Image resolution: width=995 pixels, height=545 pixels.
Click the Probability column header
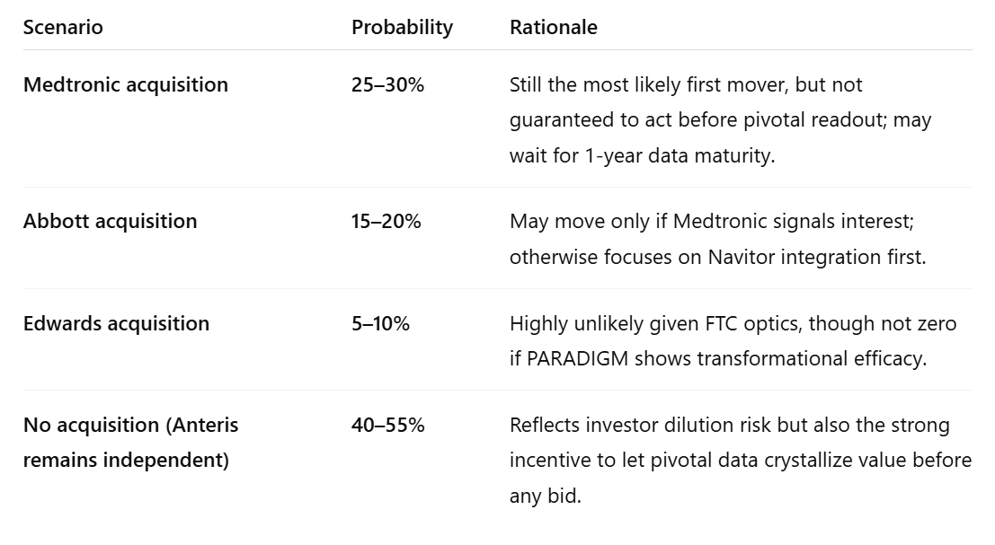click(402, 28)
